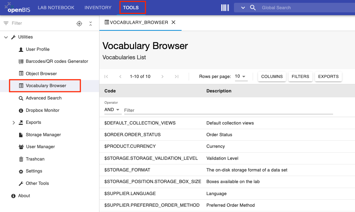Open the Rows per page dropdown
355x212 pixels.
[x=241, y=77]
